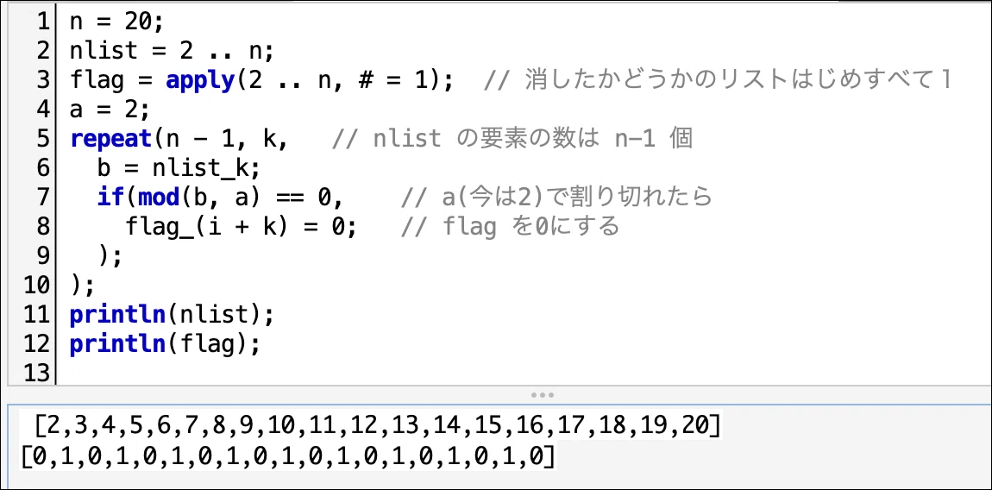Click the three-dot splitter handle between panes

(543, 394)
